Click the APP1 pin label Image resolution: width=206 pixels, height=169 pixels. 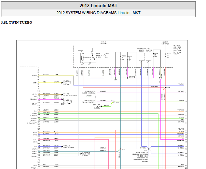pyautogui.click(x=35, y=133)
